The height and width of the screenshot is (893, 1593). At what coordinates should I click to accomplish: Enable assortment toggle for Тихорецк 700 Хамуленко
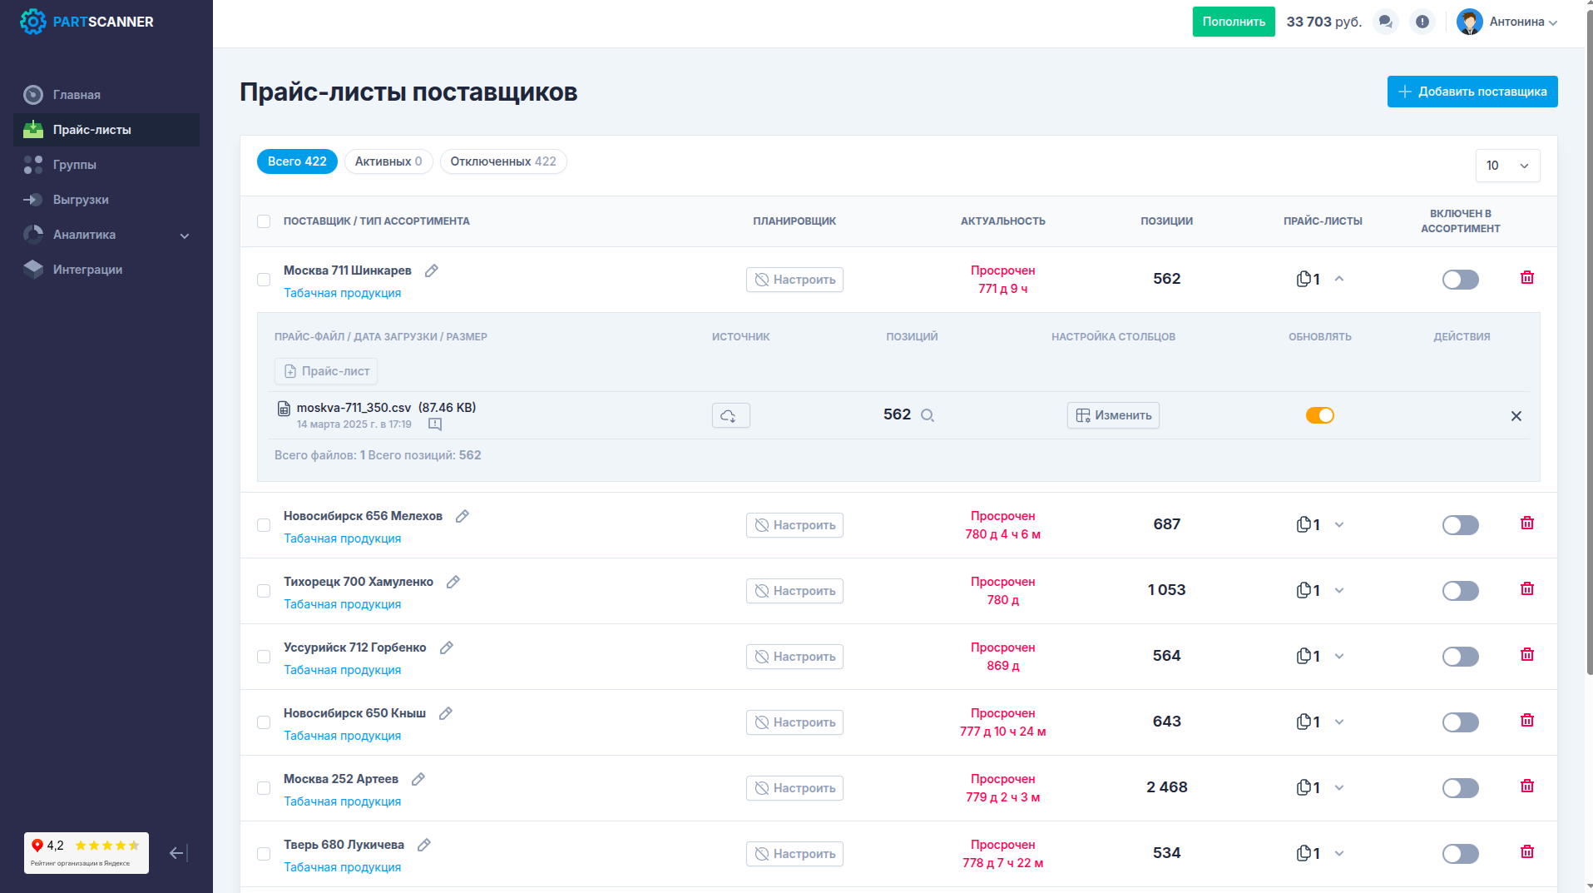[1460, 591]
